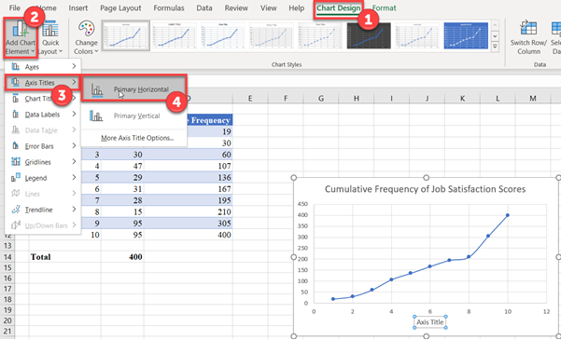Move down one row in the chart styles gallery
Image resolution: width=561 pixels, height=340 pixels.
click(495, 36)
